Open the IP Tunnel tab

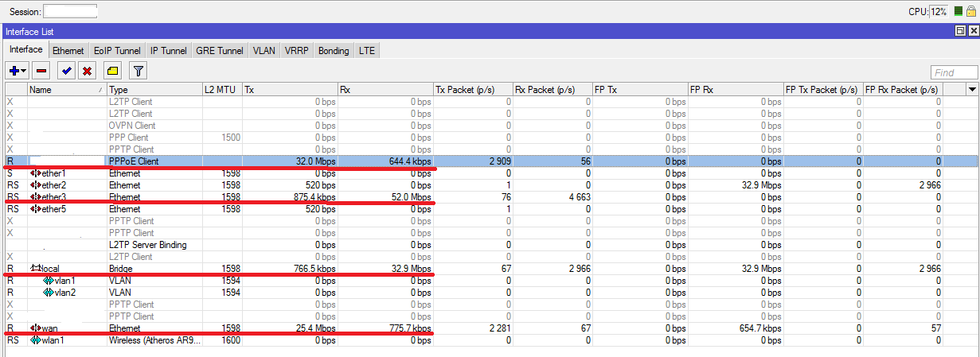point(169,50)
